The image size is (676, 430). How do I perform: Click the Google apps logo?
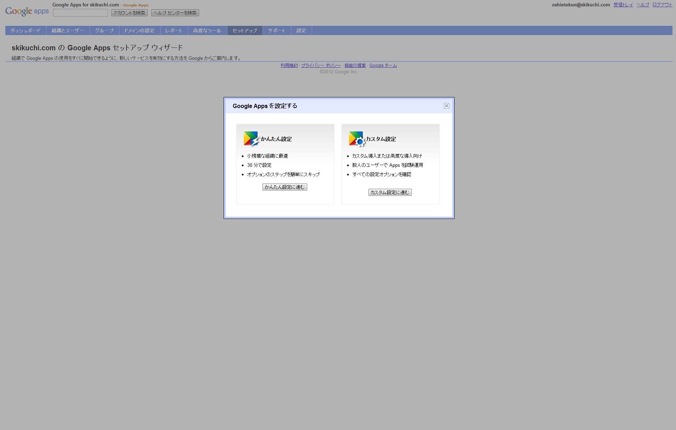click(x=27, y=11)
